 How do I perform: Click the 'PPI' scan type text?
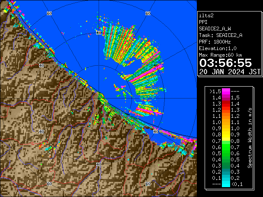(203, 22)
